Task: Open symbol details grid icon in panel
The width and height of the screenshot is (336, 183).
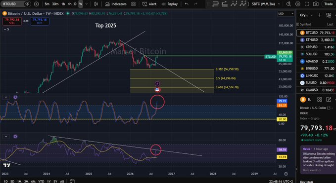Action: [320, 99]
